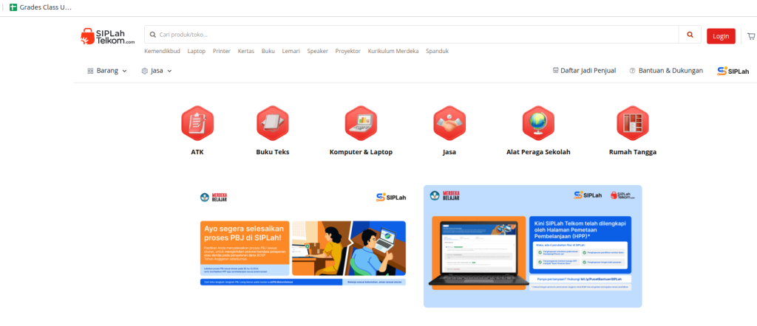Click the Daftar Jadi Penjual store icon
The width and height of the screenshot is (757, 326).
(555, 70)
